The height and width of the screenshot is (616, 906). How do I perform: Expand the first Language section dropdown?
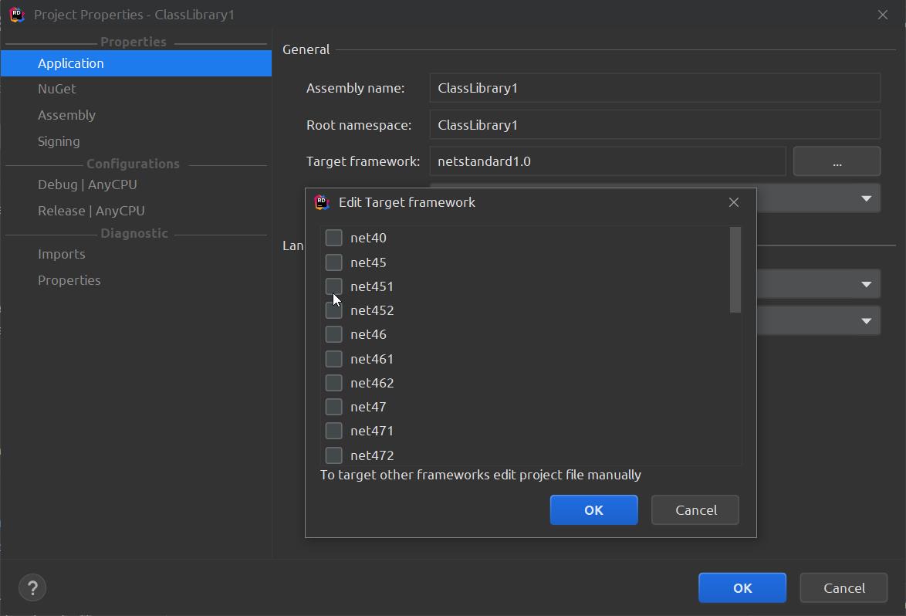click(865, 284)
